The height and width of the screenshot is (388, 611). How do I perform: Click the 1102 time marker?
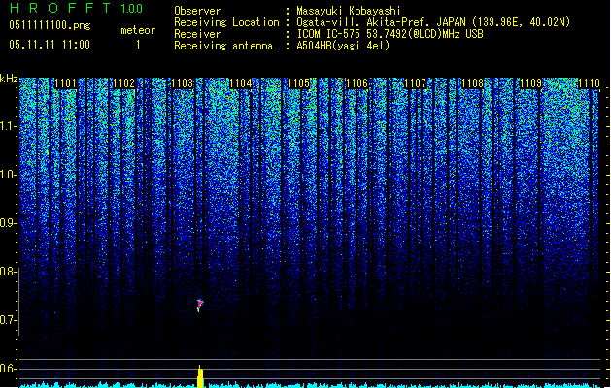tap(123, 83)
